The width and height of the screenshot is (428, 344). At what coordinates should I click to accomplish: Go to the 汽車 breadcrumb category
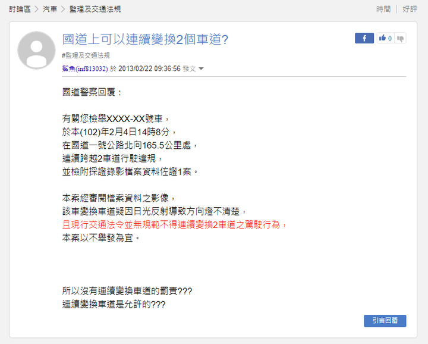[50, 9]
